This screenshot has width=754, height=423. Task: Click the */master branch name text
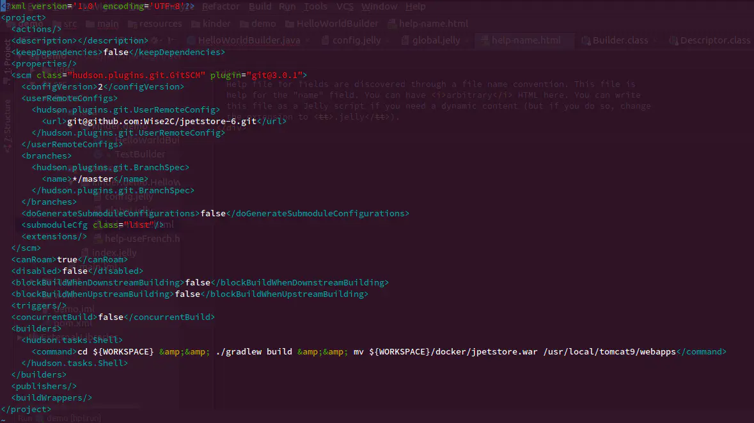[x=93, y=179]
